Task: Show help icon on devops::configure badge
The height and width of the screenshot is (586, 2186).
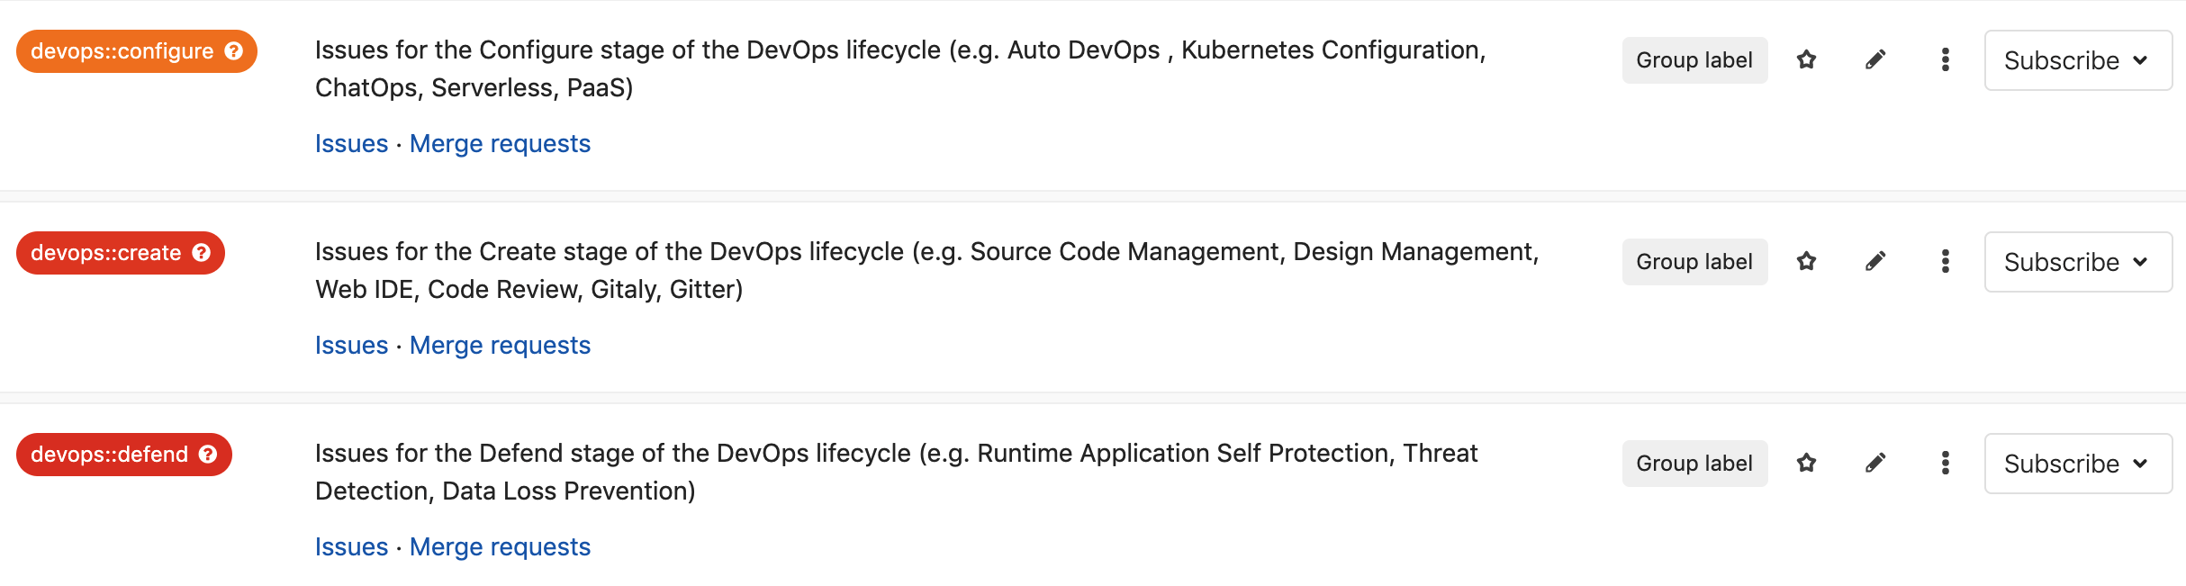Action: point(234,51)
